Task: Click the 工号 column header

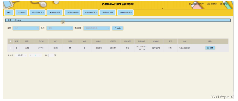Action: point(170,41)
